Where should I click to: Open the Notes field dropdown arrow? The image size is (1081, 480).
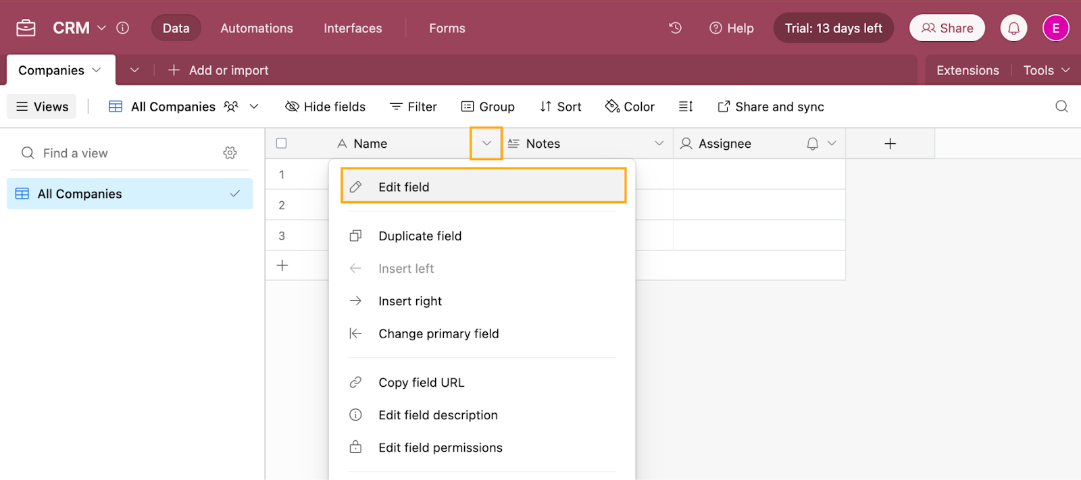point(659,143)
